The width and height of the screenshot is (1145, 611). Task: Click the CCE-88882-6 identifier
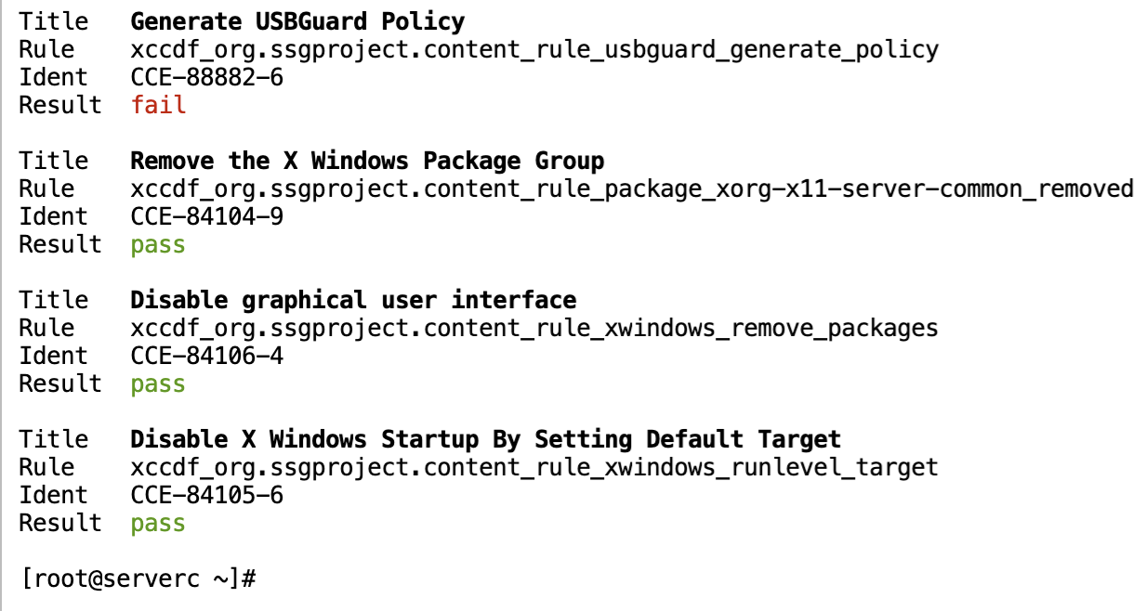206,77
